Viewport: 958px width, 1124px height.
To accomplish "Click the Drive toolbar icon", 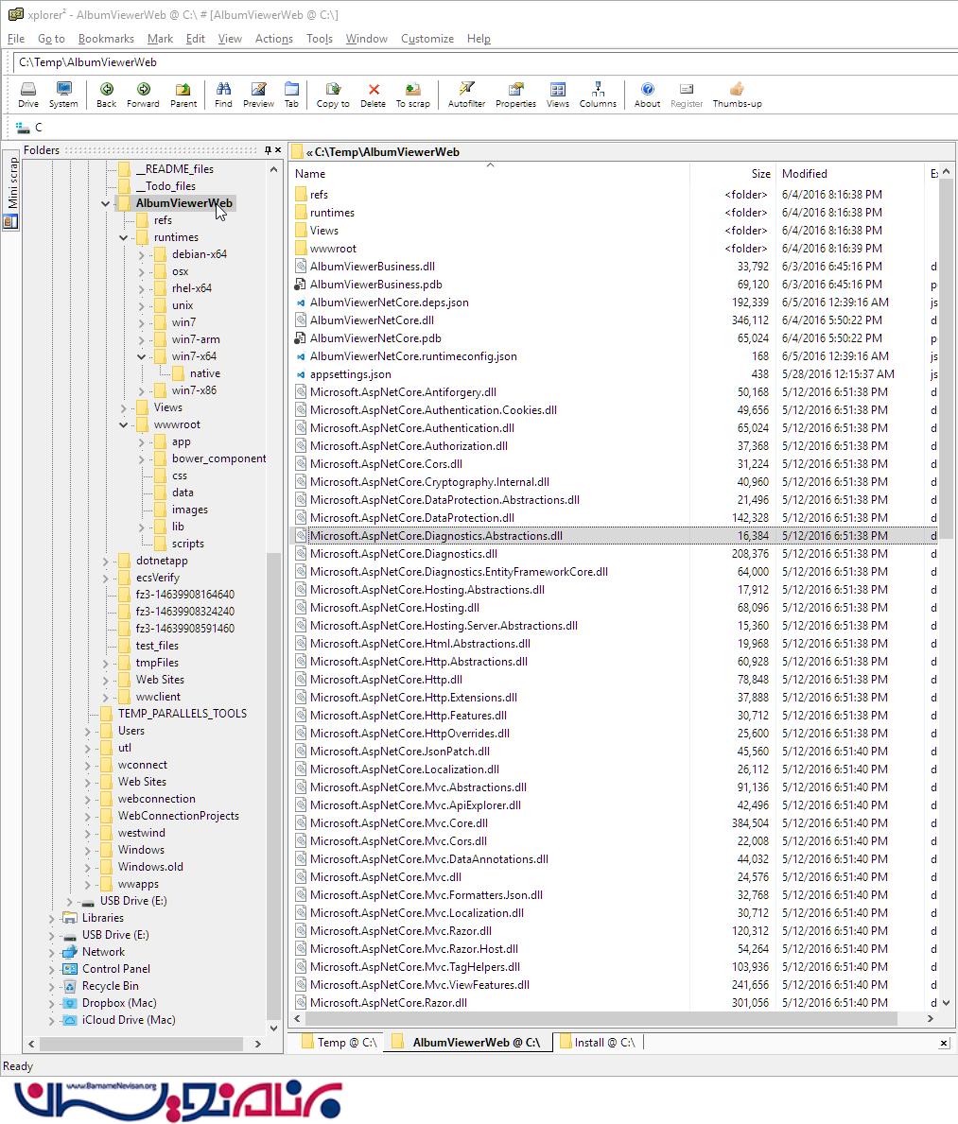I will 28,94.
